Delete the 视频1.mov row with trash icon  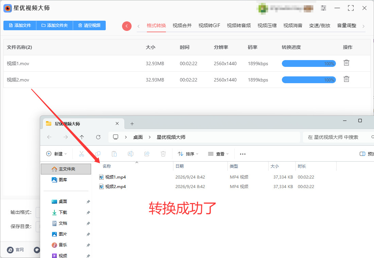[346, 63]
